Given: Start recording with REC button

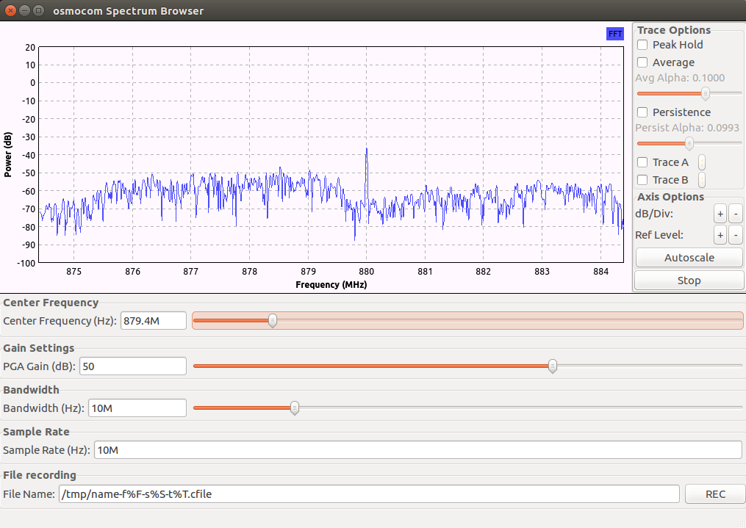Looking at the screenshot, I should click(x=715, y=494).
